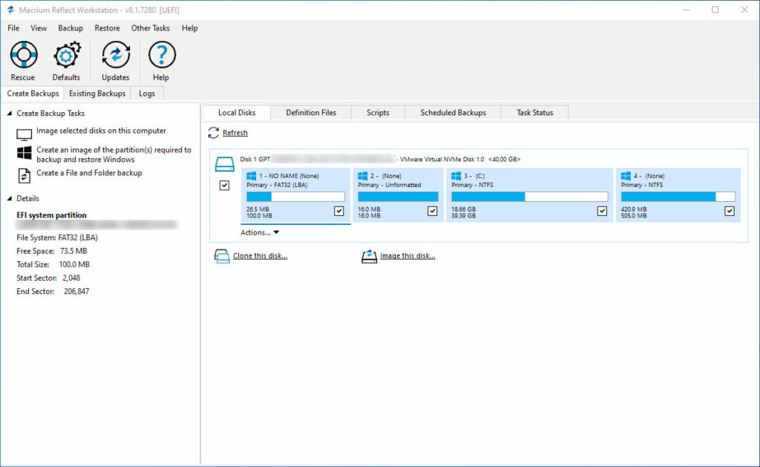
Task: Select the Task Status tab
Action: click(x=534, y=113)
